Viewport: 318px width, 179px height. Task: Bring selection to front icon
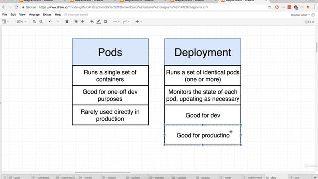(76, 22)
